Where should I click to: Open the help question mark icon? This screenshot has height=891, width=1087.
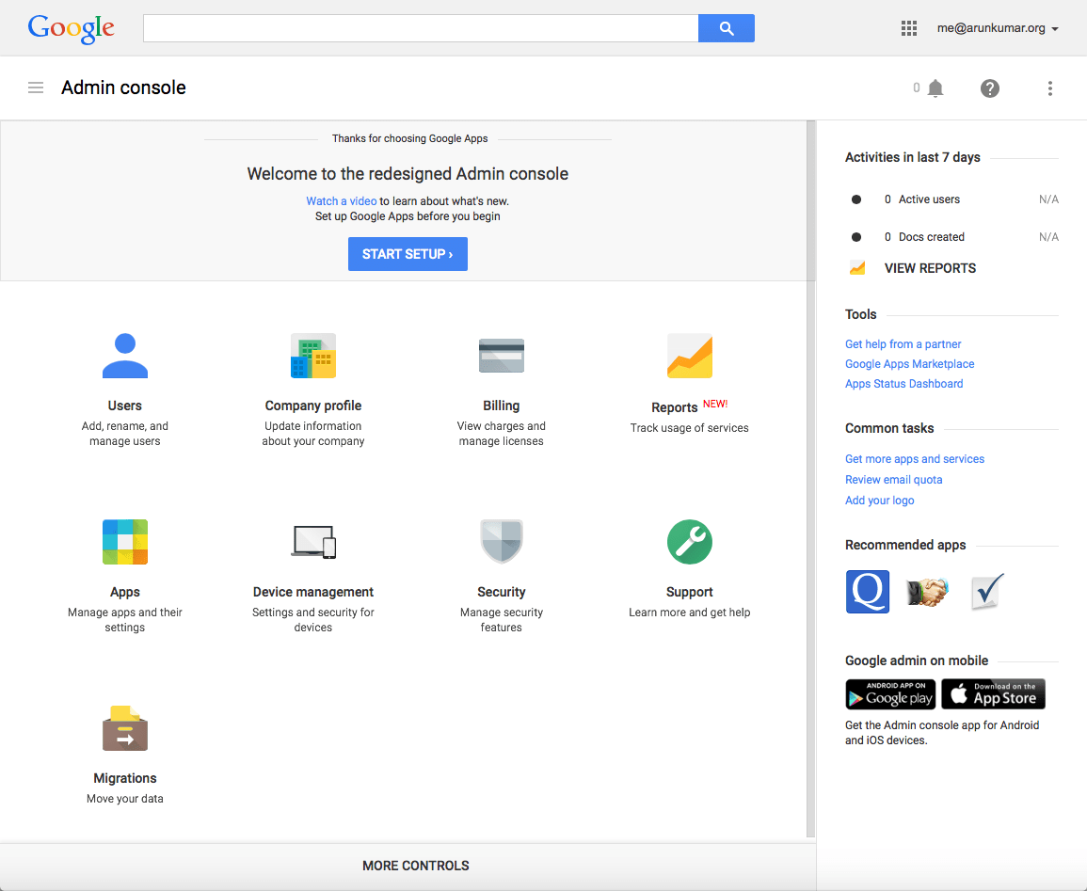tap(989, 88)
